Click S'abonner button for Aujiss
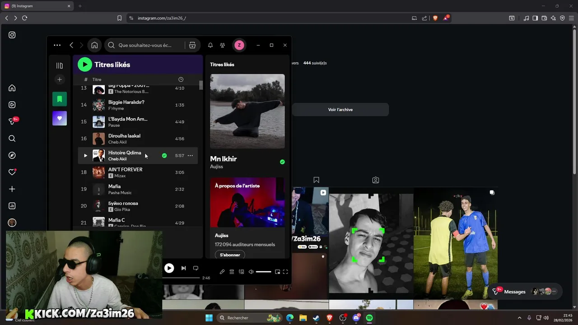 pyautogui.click(x=230, y=255)
